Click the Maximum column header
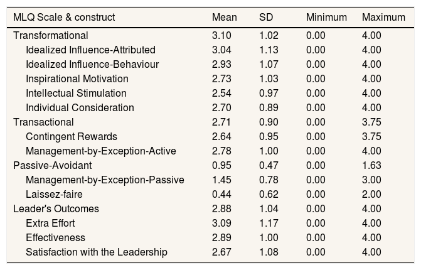Viewport: 421px width, 270px height. tap(383, 17)
